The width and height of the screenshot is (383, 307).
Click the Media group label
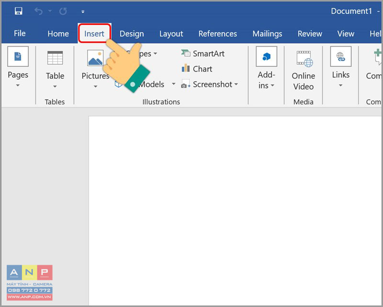(304, 102)
